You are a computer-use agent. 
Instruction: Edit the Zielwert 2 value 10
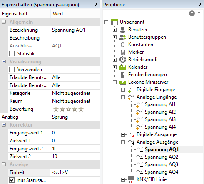[x=75, y=157]
